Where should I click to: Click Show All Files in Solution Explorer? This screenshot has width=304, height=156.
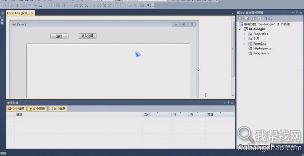coord(247,19)
